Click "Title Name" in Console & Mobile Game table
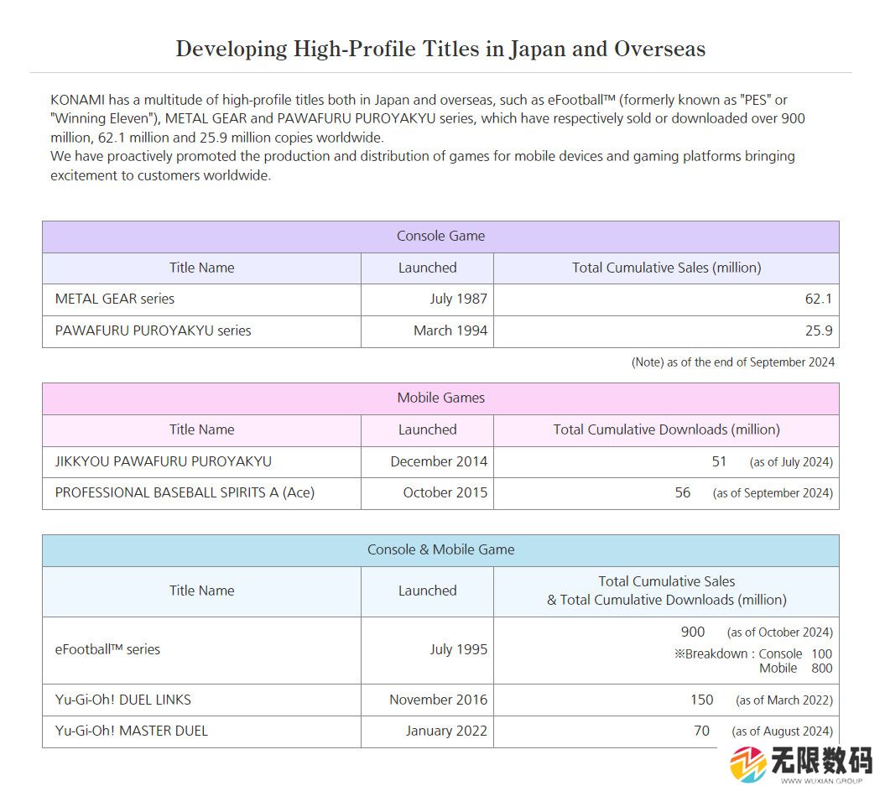Image resolution: width=885 pixels, height=786 pixels. (x=201, y=591)
